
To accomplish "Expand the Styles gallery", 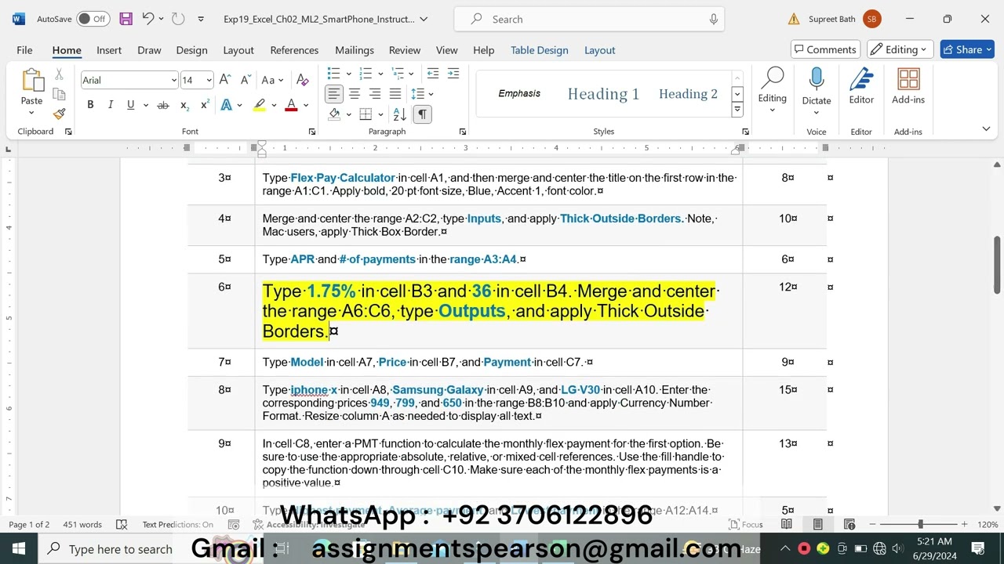I will tap(737, 110).
